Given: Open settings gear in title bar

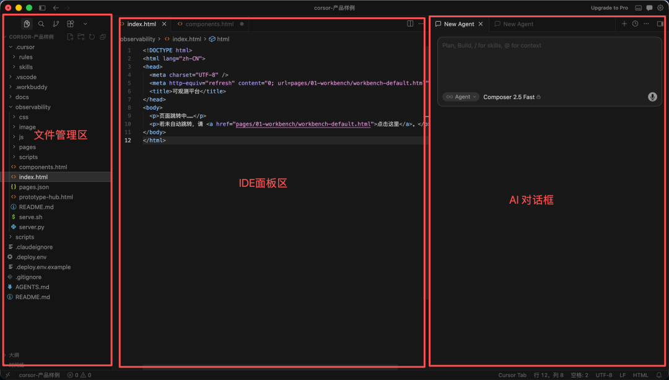Looking at the screenshot, I should [660, 7].
